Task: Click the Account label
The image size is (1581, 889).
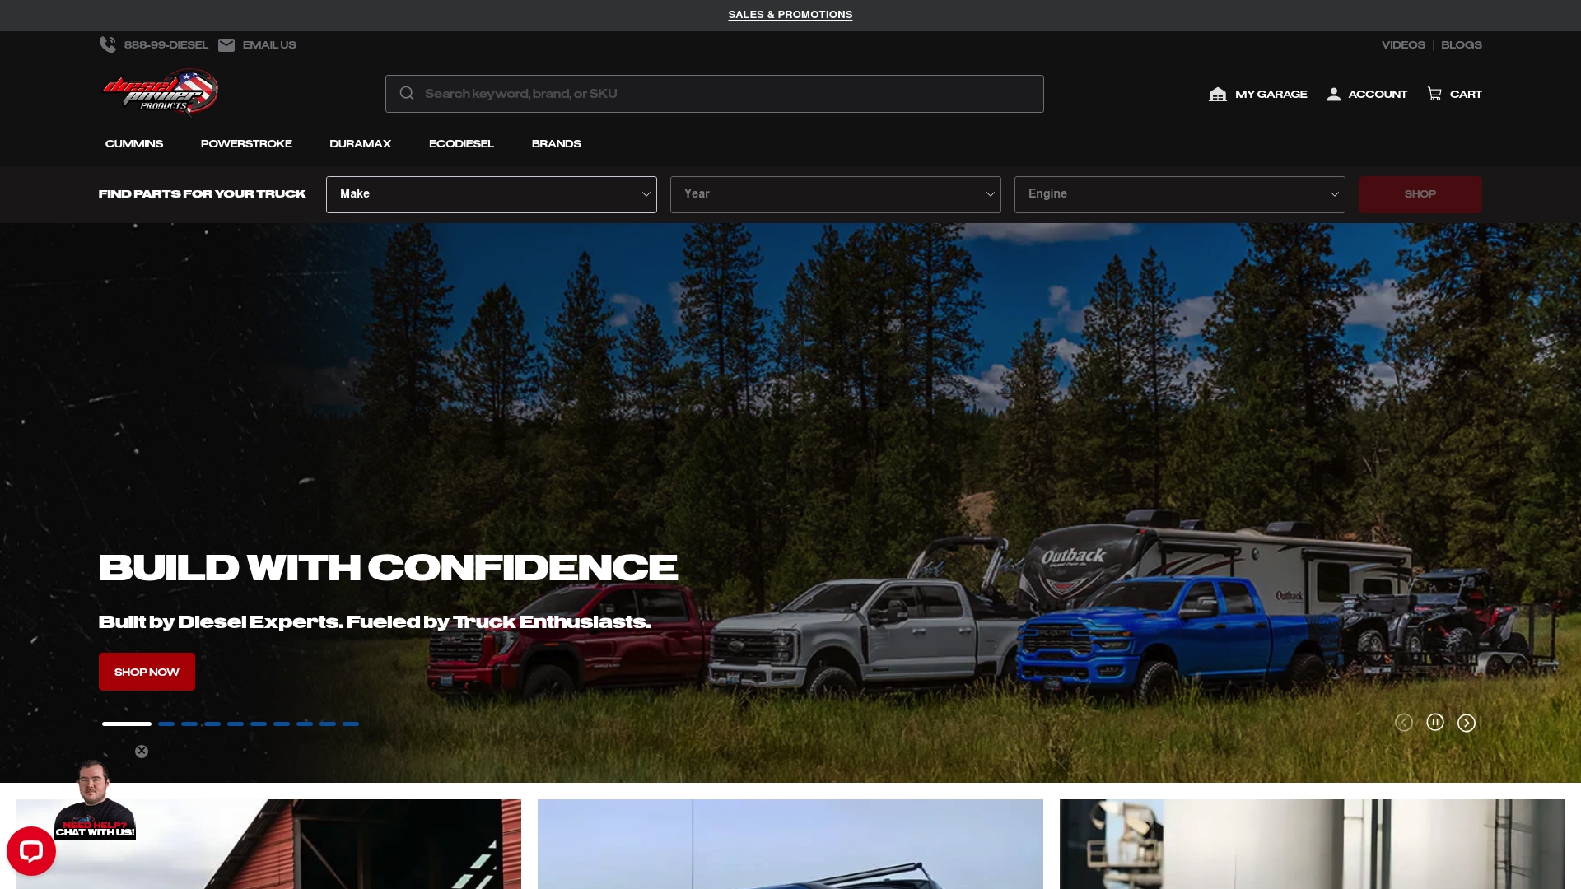Action: point(1378,94)
